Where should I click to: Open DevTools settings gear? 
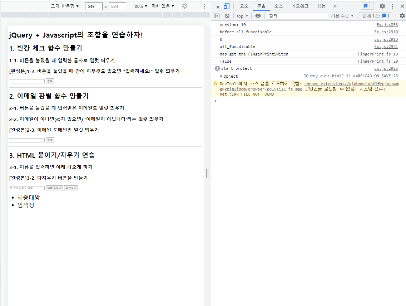382,6
